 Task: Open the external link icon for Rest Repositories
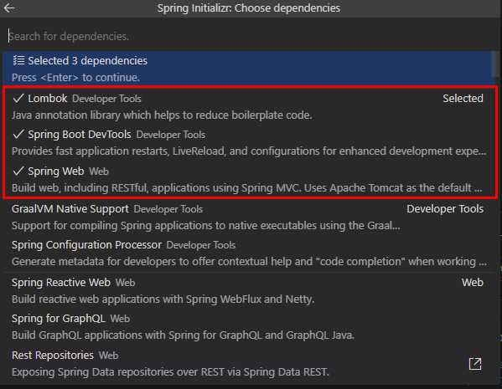pyautogui.click(x=475, y=364)
